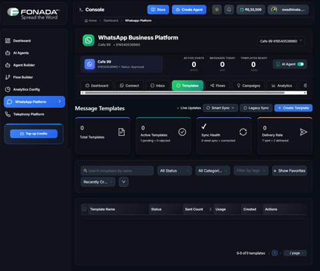Click the Total Templates document icon
Screen dimensions: 320x271
[121, 132]
